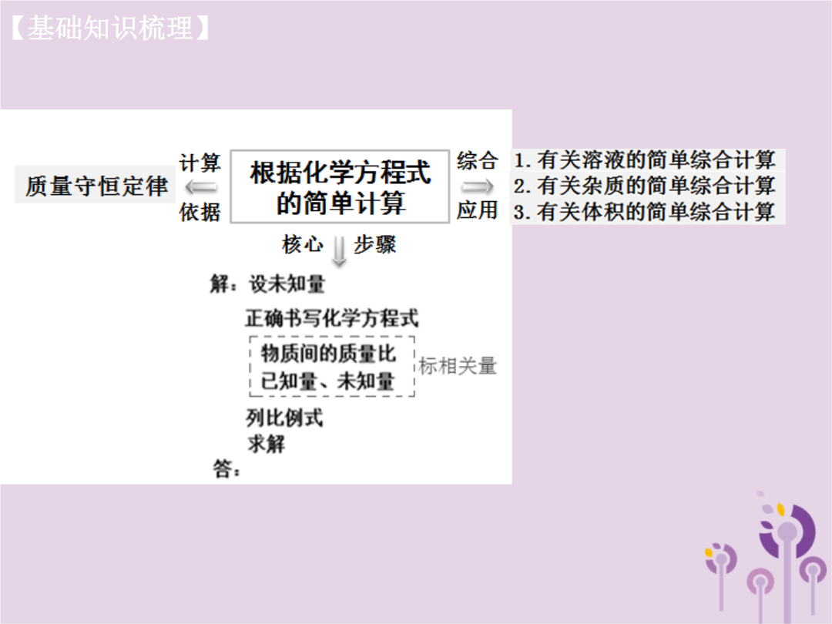Click the final step 答：
The width and height of the screenshot is (832, 624).
click(226, 468)
